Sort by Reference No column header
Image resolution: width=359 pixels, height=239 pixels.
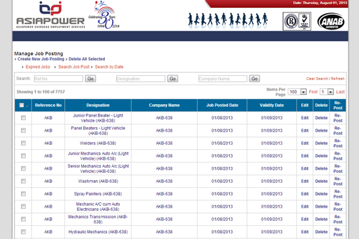coord(48,105)
